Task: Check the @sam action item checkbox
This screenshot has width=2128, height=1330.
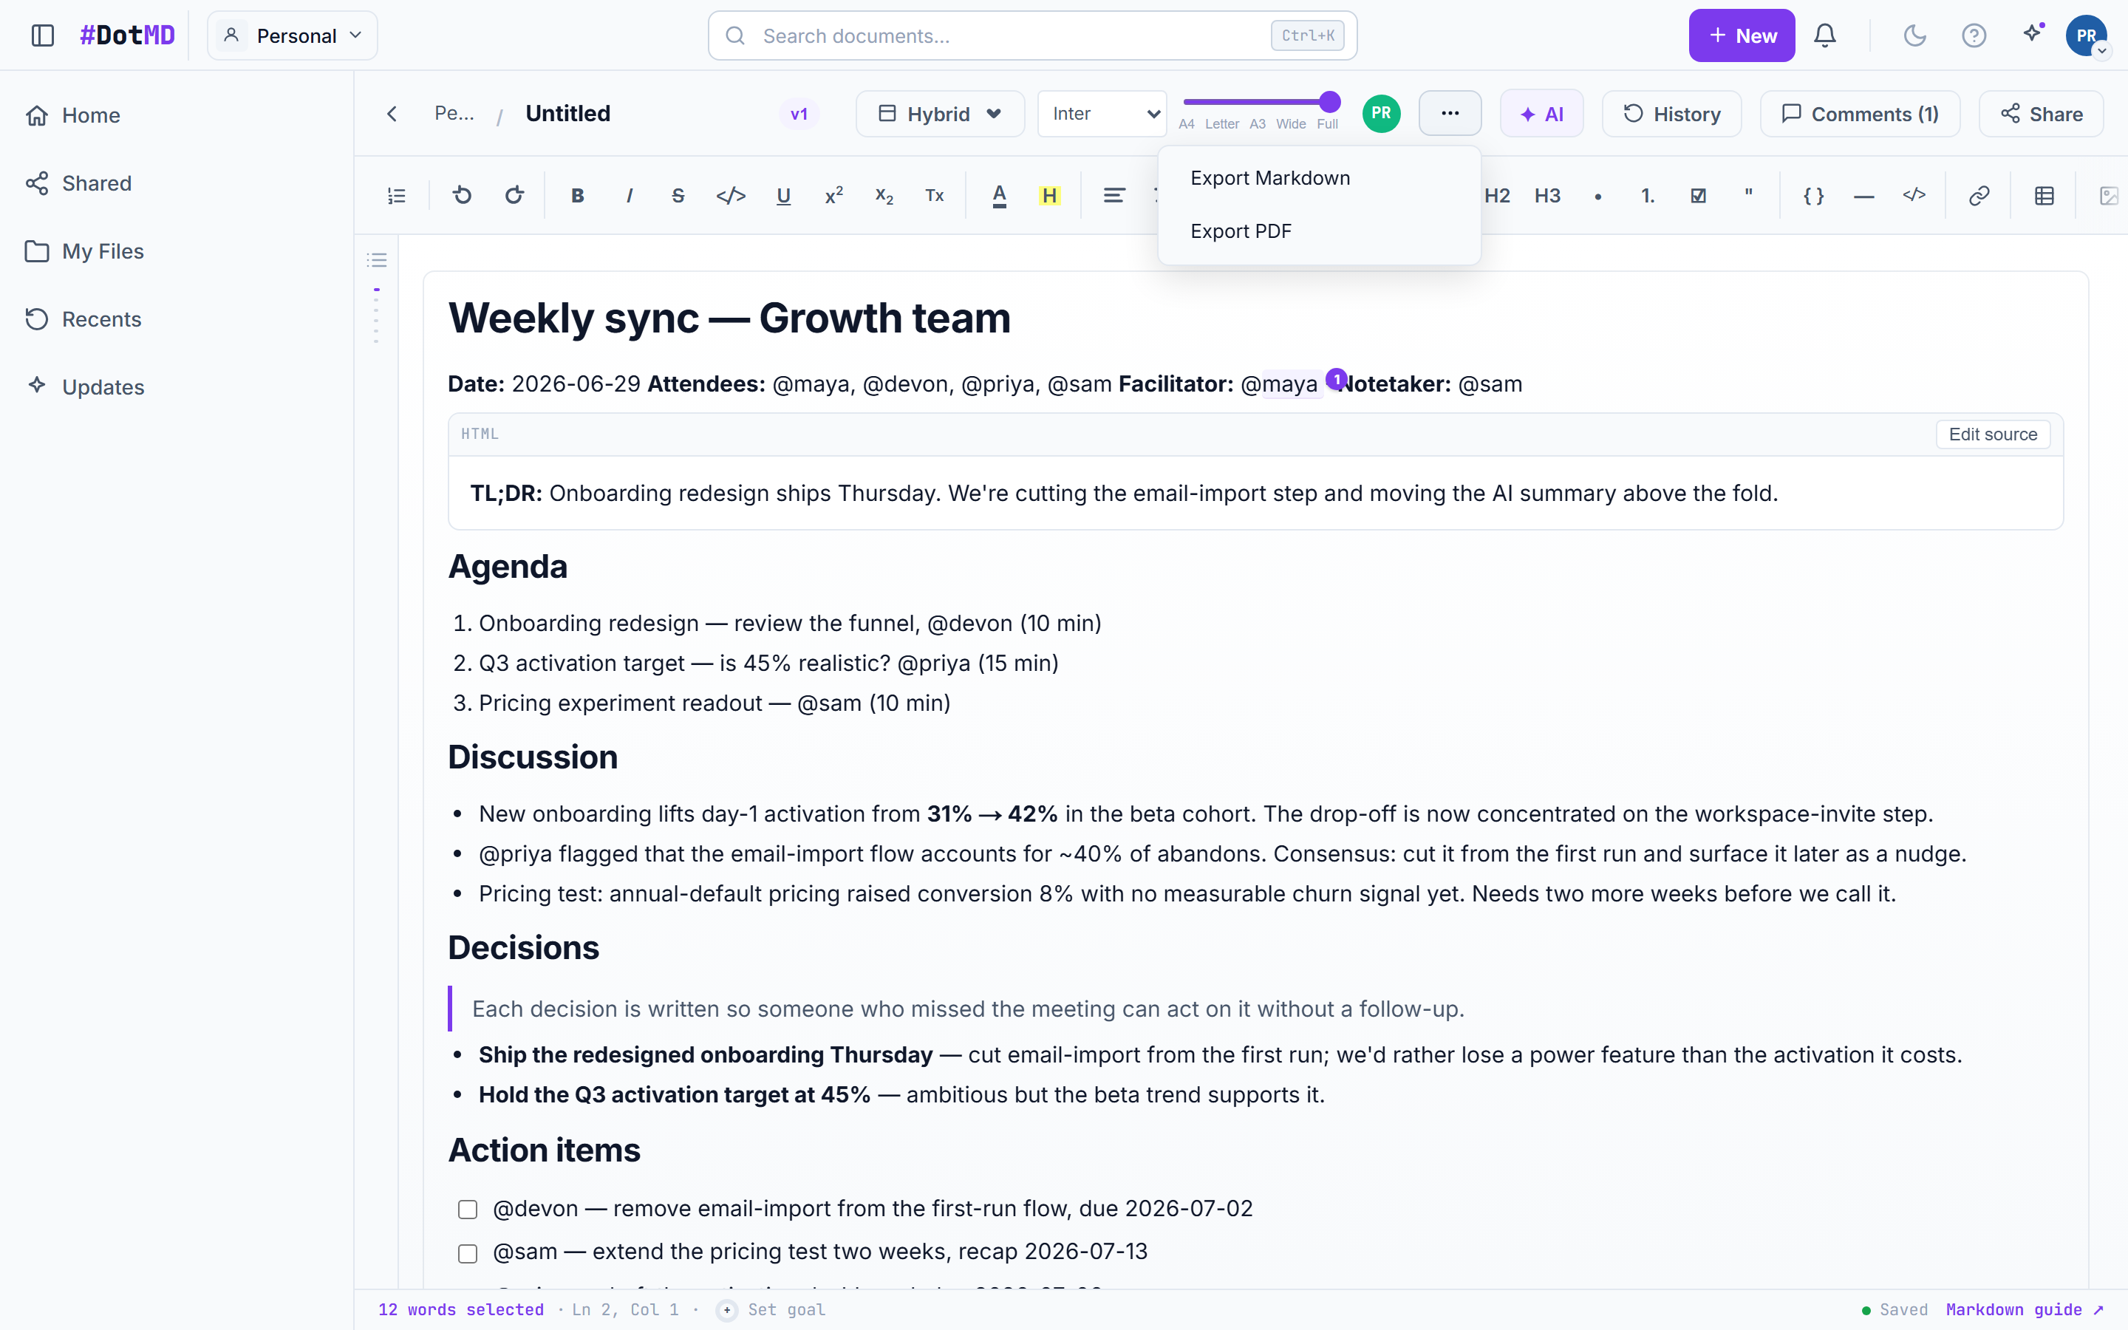Action: click(468, 1252)
